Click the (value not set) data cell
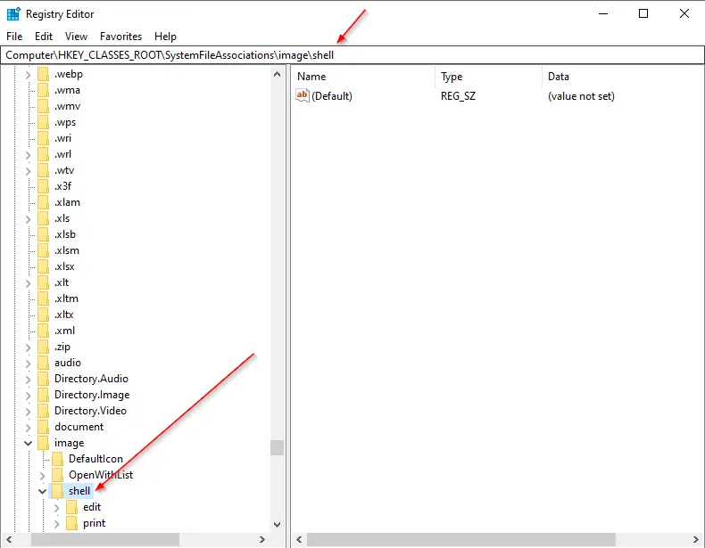This screenshot has width=705, height=548. 581,96
